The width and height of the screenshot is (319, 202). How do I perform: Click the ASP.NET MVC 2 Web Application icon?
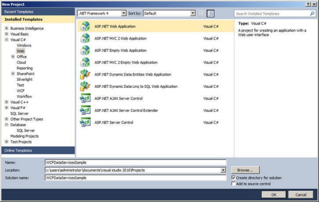(85, 38)
